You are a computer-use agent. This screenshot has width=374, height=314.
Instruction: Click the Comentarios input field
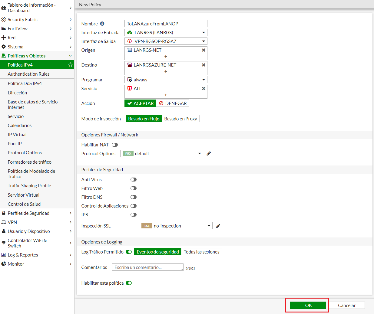(147, 267)
